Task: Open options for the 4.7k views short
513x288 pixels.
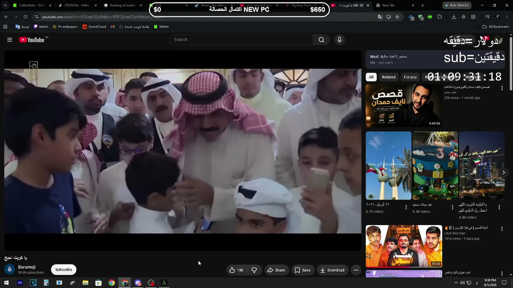Action: 406,207
